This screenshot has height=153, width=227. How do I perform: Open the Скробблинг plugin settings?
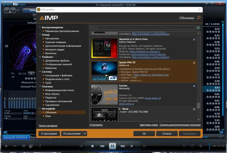point(52,105)
